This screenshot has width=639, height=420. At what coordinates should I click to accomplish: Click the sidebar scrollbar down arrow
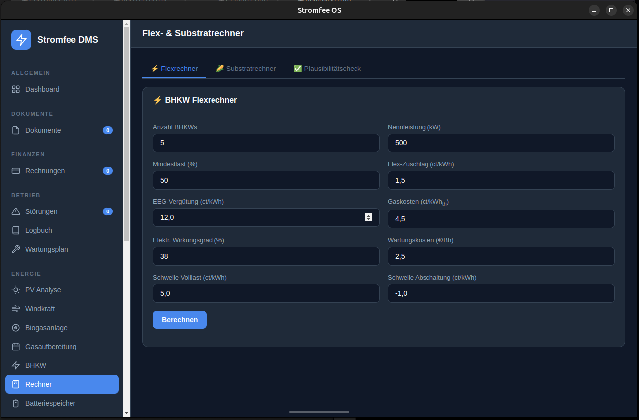coord(126,413)
